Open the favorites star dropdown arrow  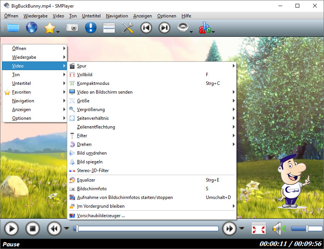point(58,32)
